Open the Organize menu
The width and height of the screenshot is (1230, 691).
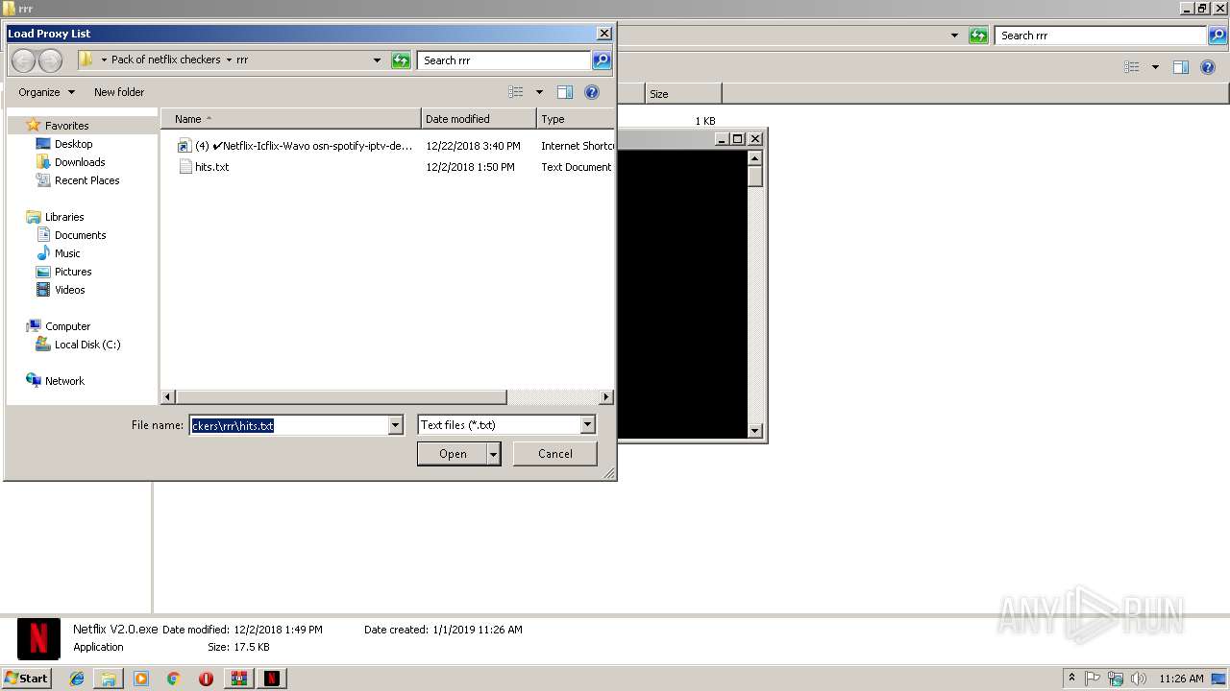(x=46, y=92)
